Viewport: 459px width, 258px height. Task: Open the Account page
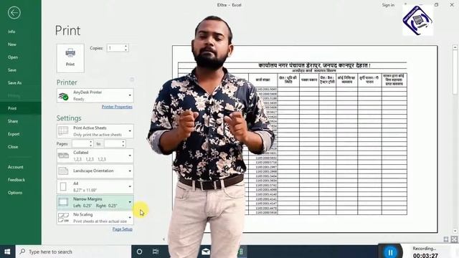(16, 167)
